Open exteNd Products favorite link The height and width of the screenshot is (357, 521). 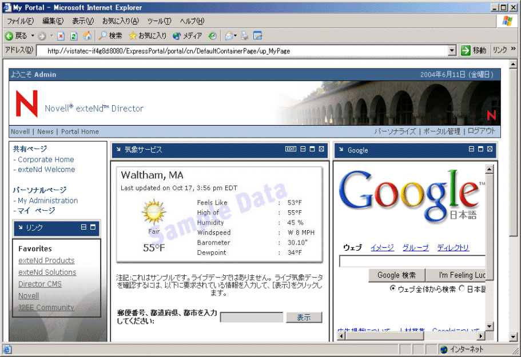[46, 260]
